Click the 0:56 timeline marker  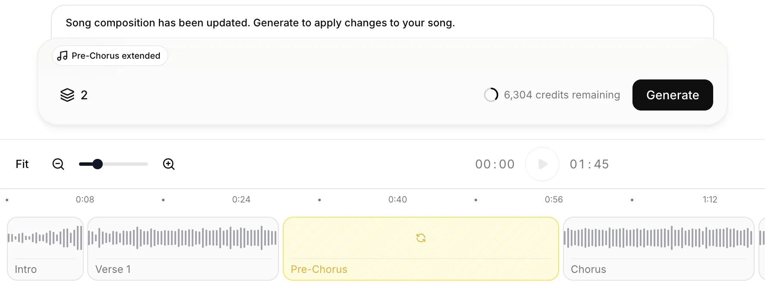click(554, 199)
